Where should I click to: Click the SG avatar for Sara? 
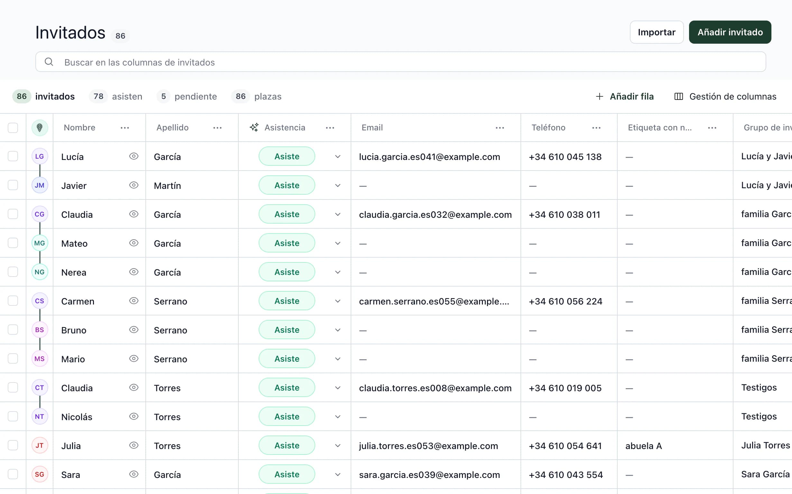(x=40, y=474)
